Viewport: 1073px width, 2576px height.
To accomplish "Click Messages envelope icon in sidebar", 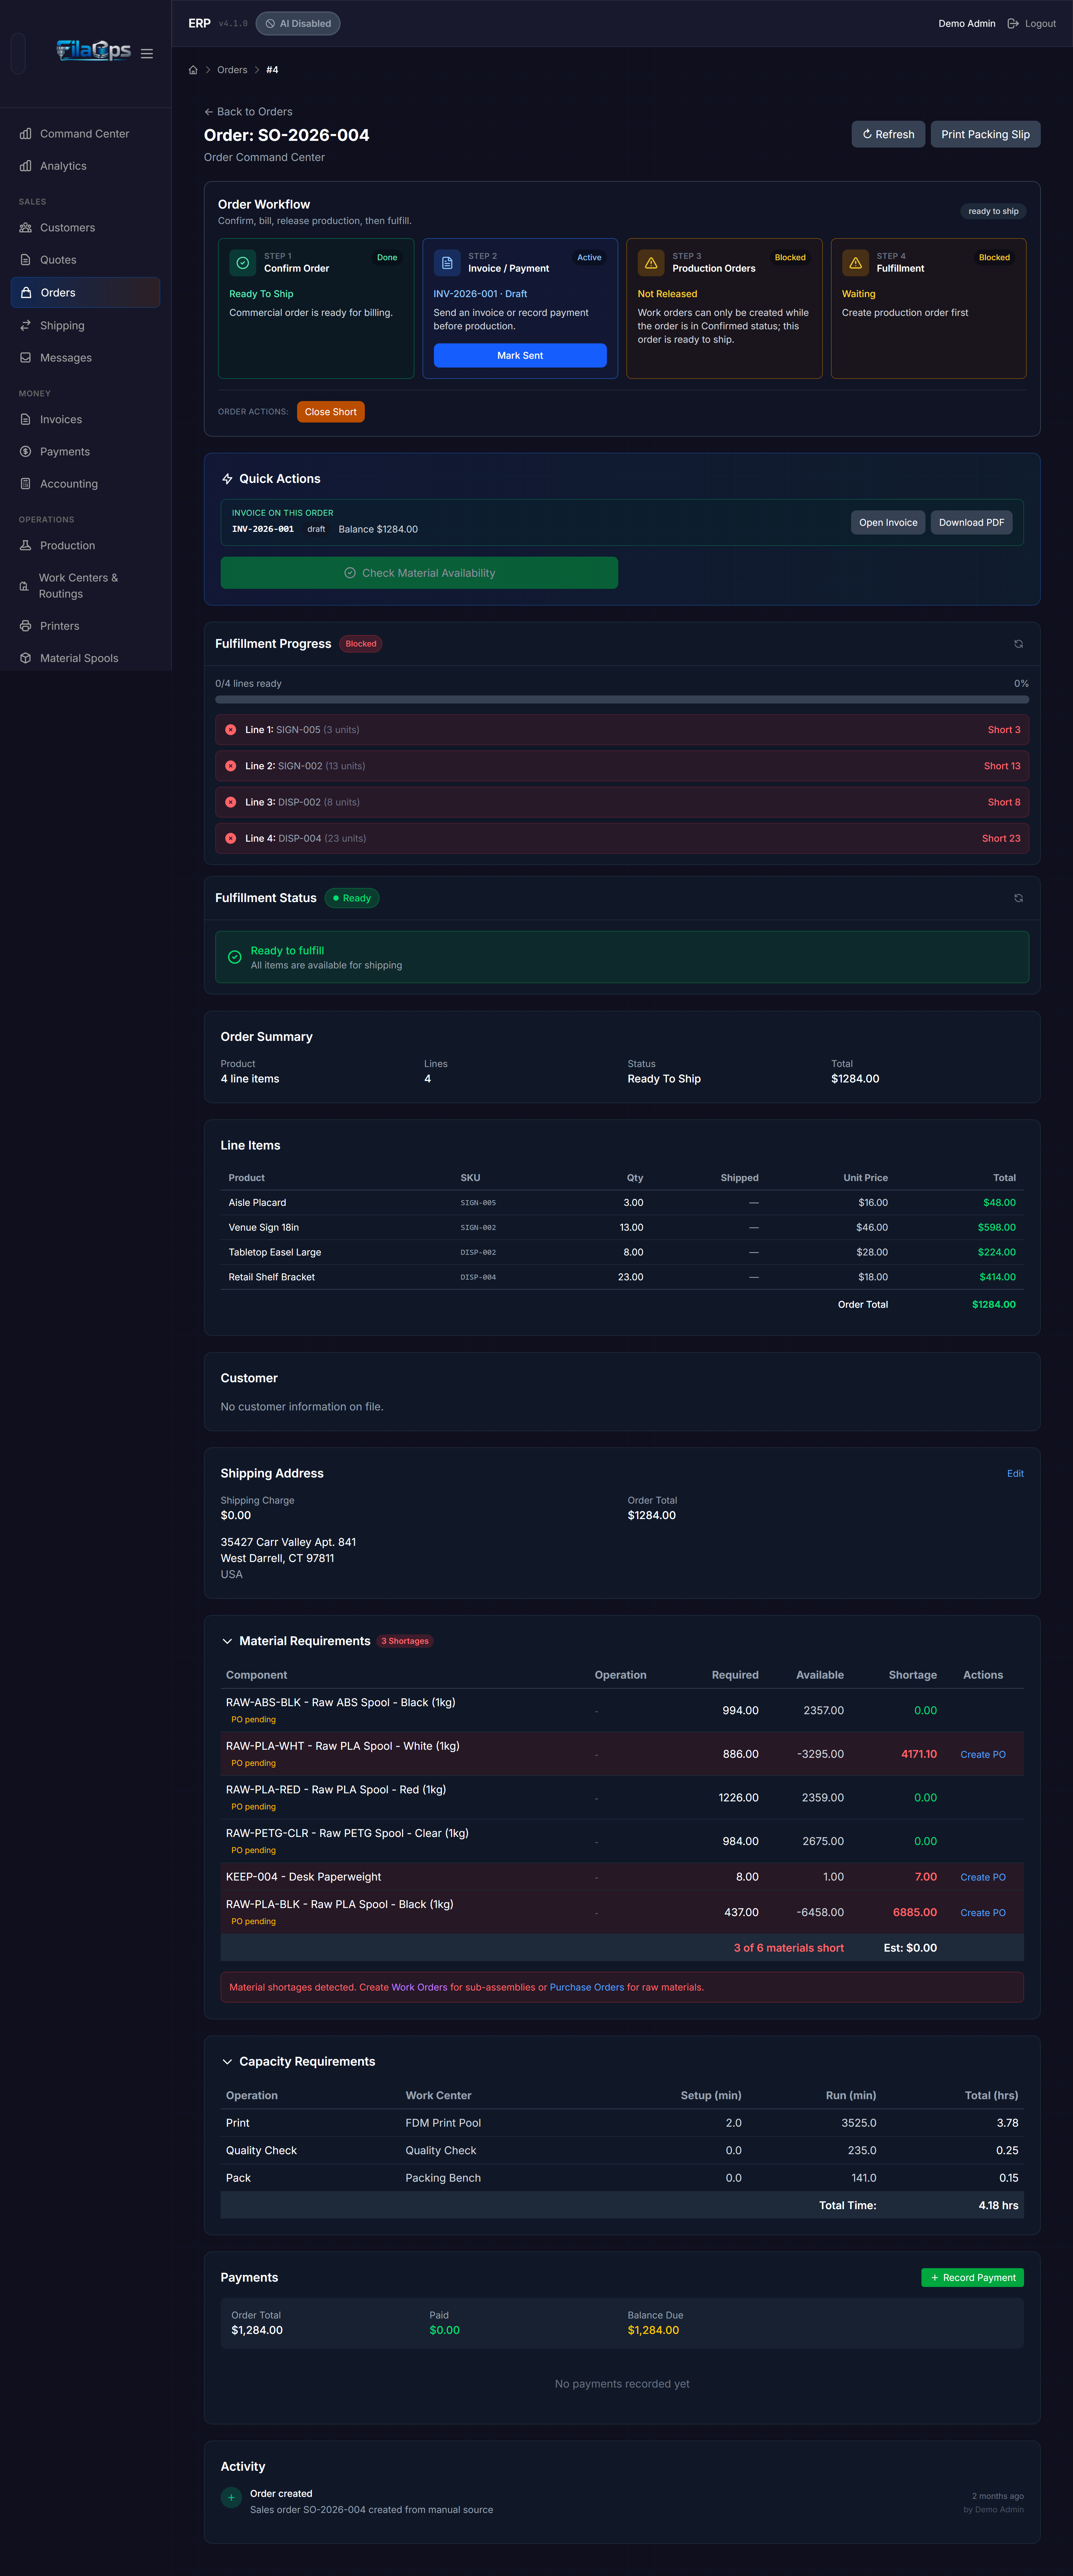I will click(26, 358).
